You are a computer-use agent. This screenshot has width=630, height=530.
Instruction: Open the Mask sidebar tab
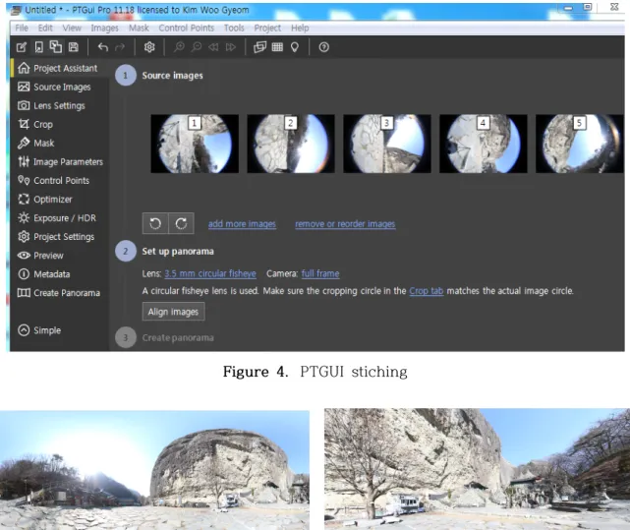[60, 144]
